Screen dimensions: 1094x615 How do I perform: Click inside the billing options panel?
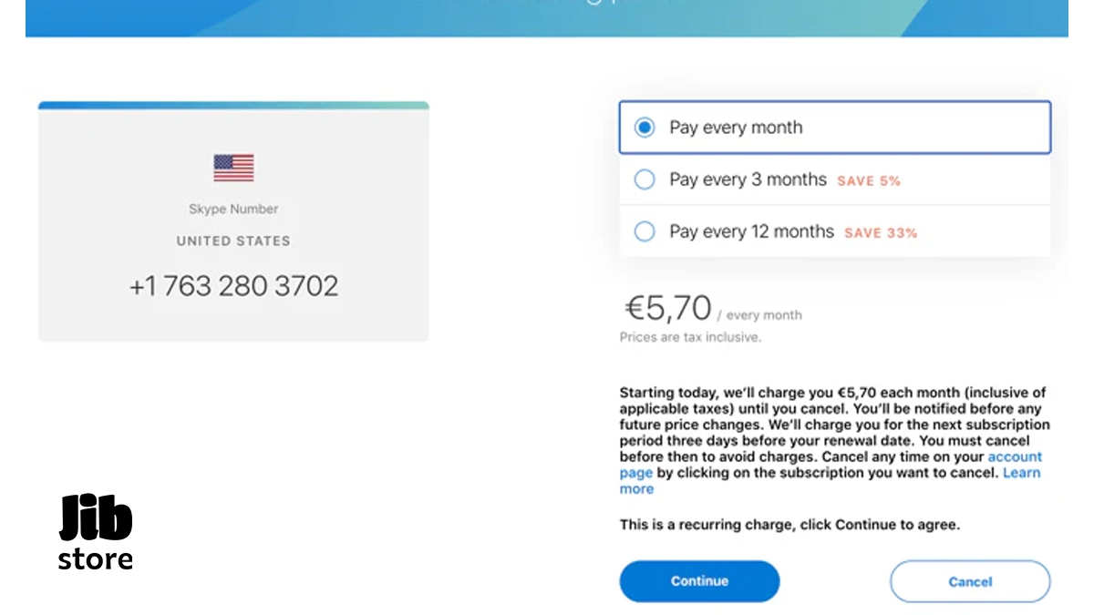pos(834,179)
